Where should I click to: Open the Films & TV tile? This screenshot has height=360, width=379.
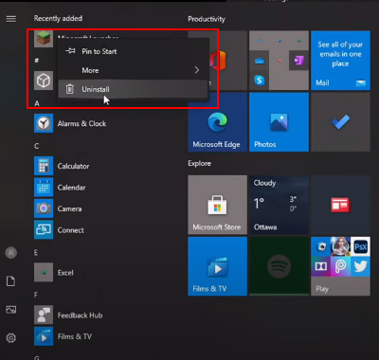tap(218, 266)
